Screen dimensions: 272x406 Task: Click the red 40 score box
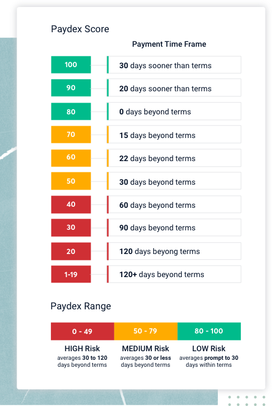(x=71, y=205)
